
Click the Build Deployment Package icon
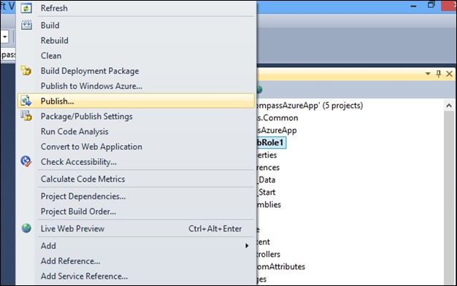26,71
